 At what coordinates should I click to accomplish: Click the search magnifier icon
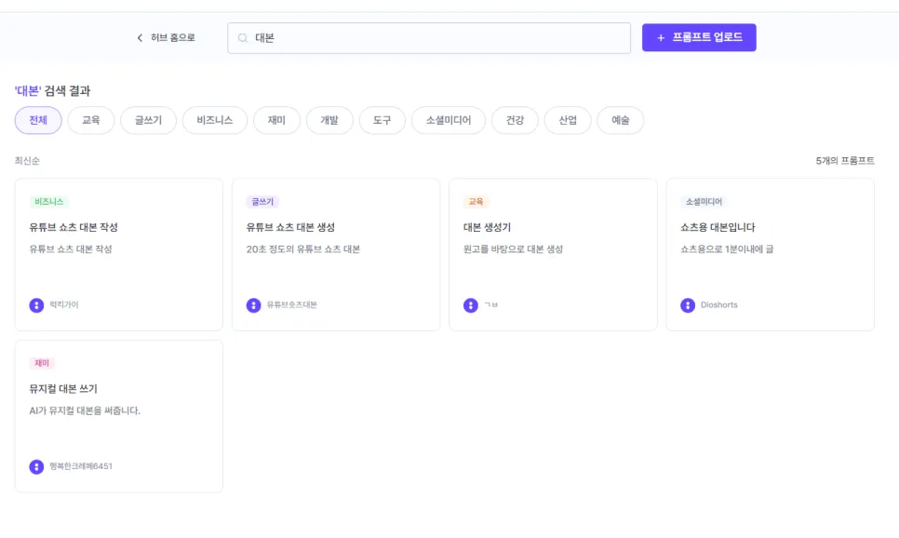243,38
